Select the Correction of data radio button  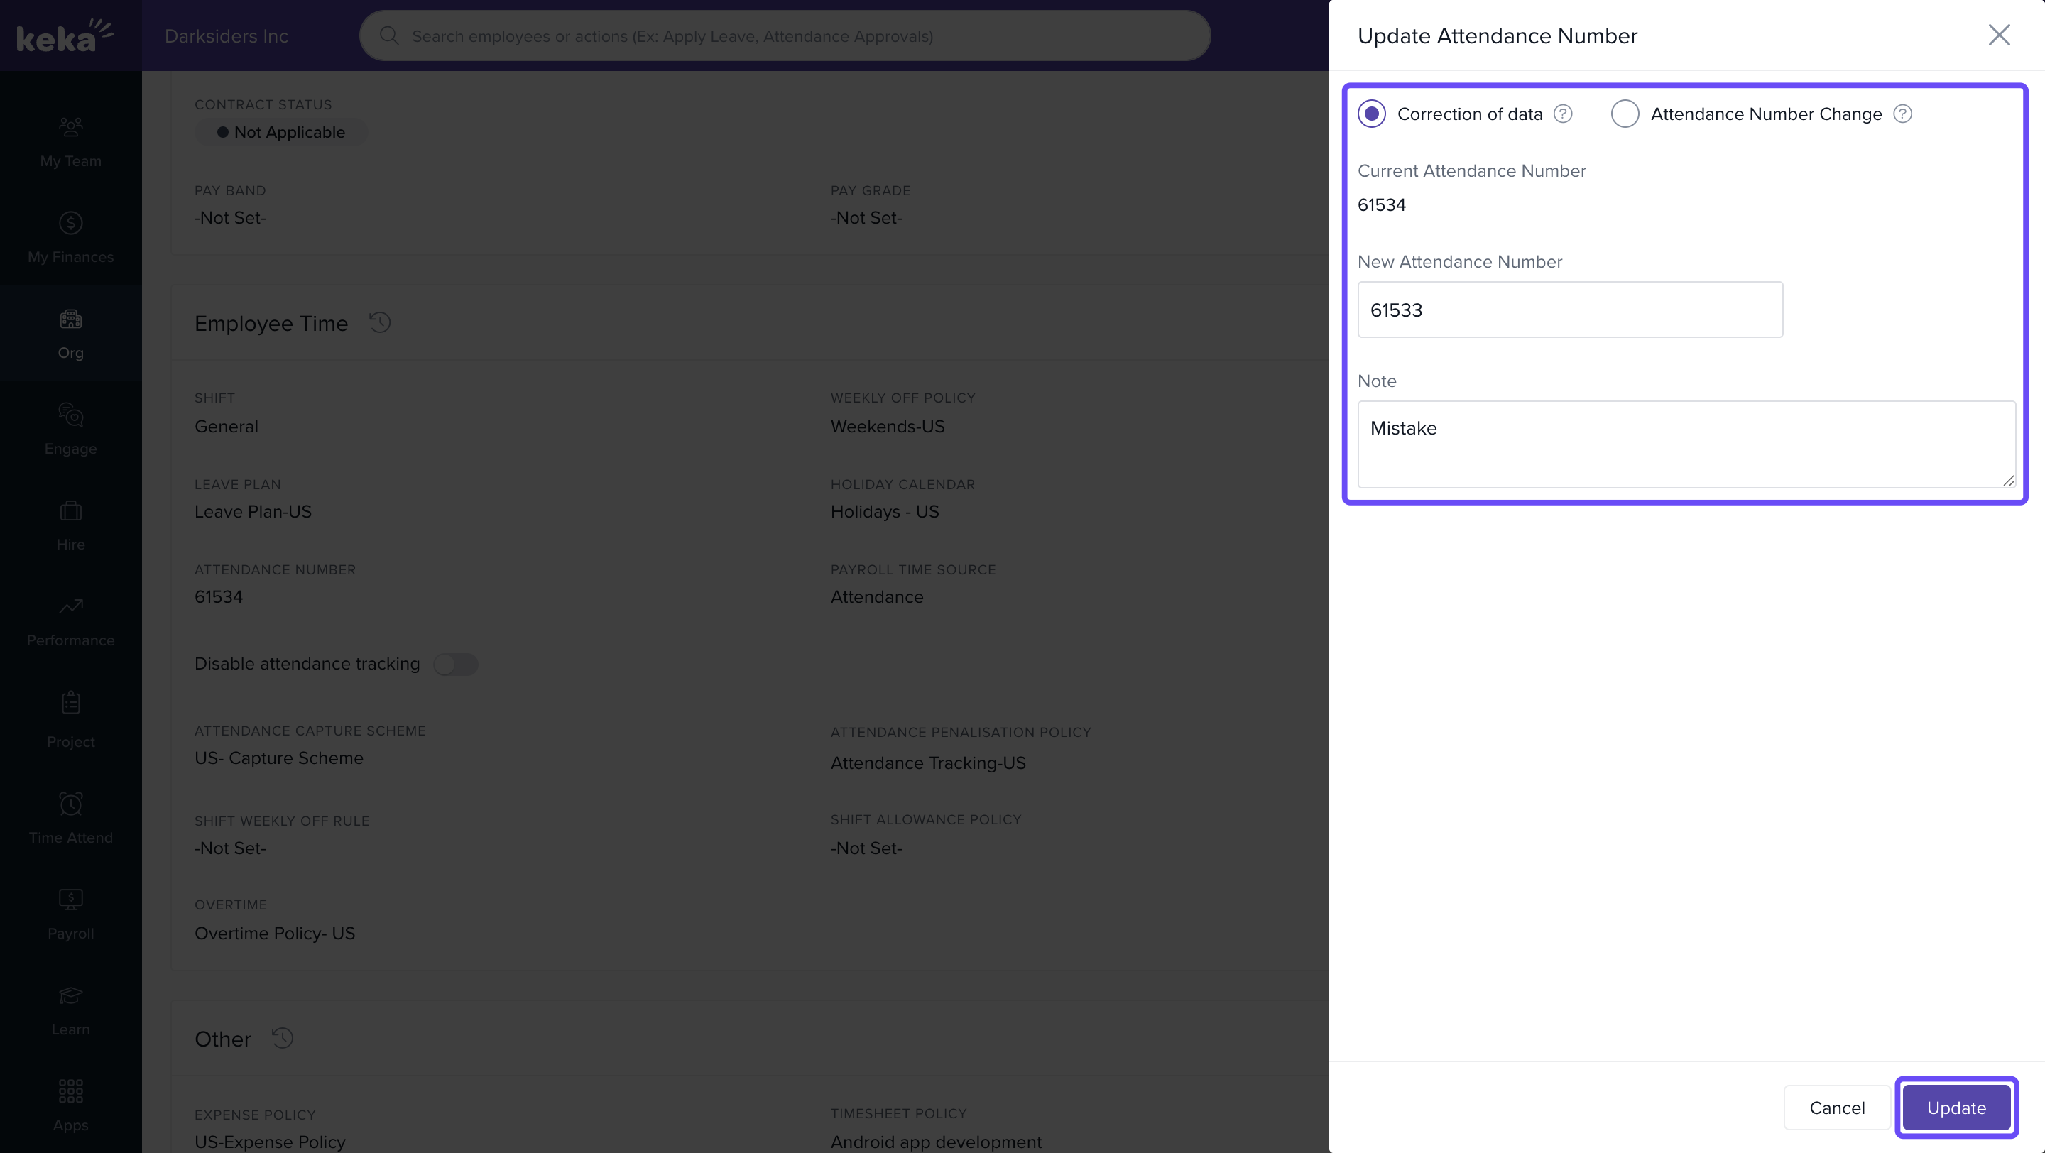[1371, 114]
